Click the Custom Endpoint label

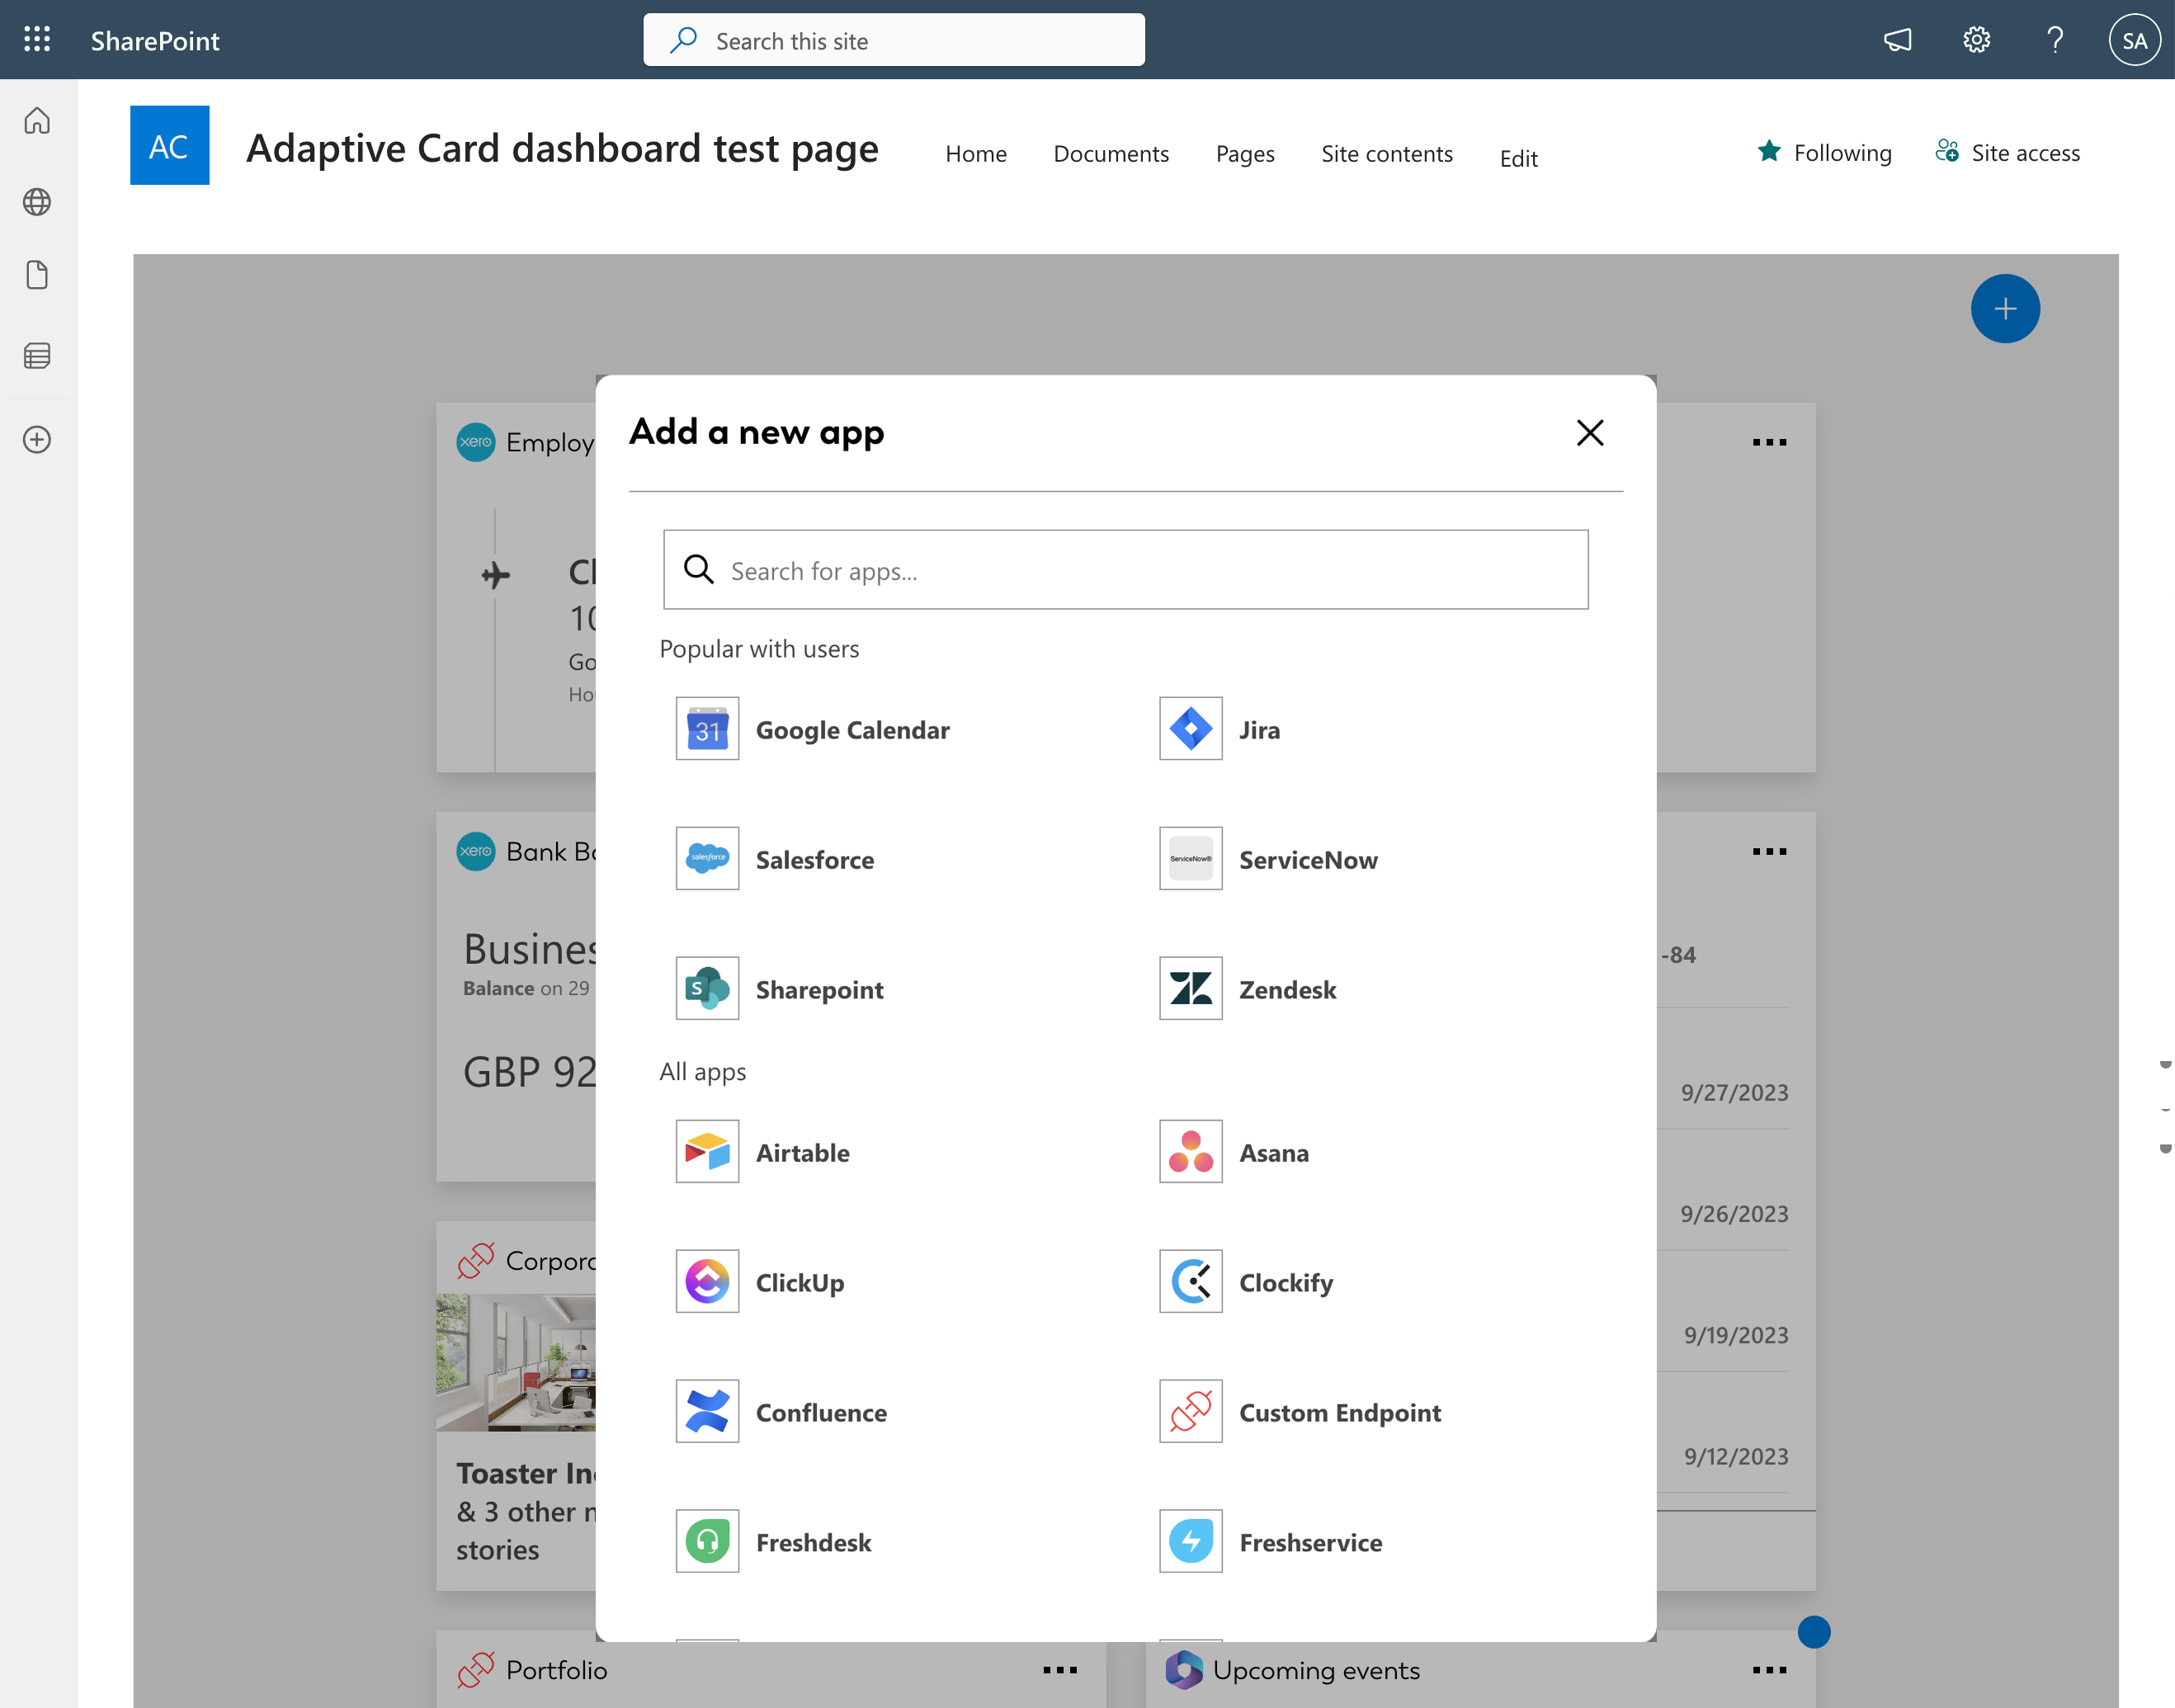(1340, 1413)
